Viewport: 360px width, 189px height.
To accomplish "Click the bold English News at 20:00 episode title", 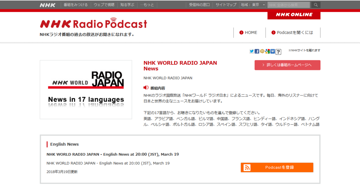I will [x=113, y=154].
